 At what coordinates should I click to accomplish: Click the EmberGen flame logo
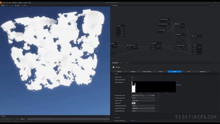click(x=1, y=3)
